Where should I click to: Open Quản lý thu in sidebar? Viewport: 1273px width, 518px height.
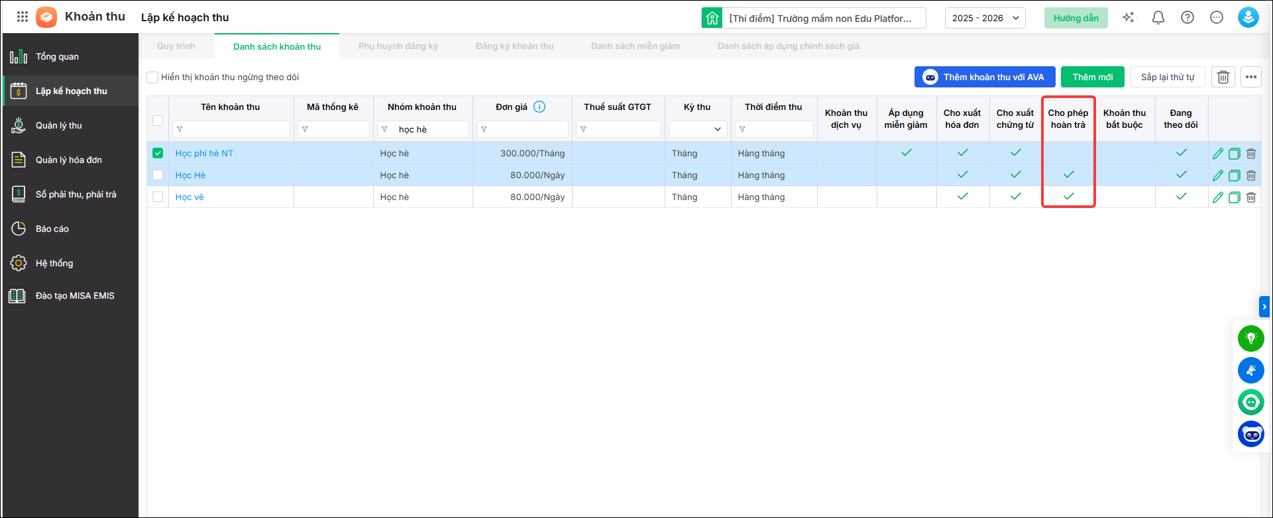71,125
